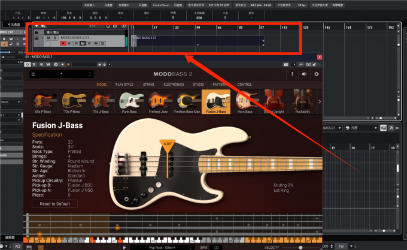Select the '70s J-Bass model

pyautogui.click(x=101, y=101)
